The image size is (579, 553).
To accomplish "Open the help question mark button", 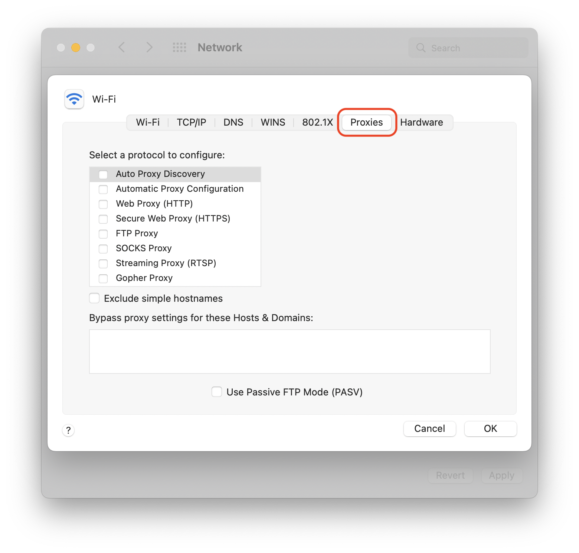I will click(68, 430).
